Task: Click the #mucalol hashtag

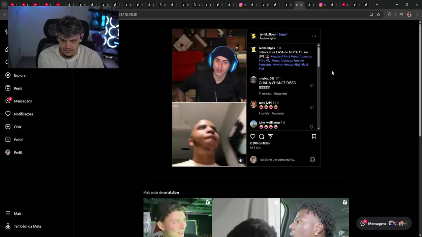Action: [277, 56]
